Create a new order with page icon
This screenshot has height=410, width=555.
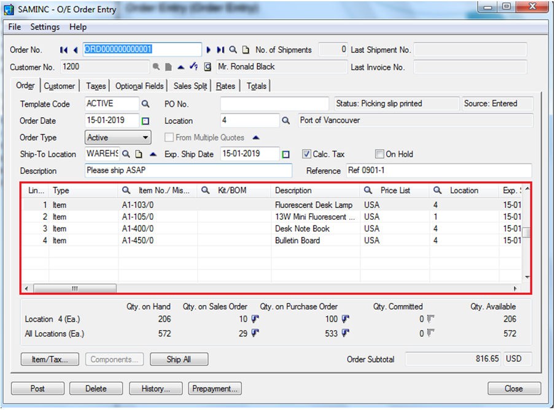click(246, 50)
